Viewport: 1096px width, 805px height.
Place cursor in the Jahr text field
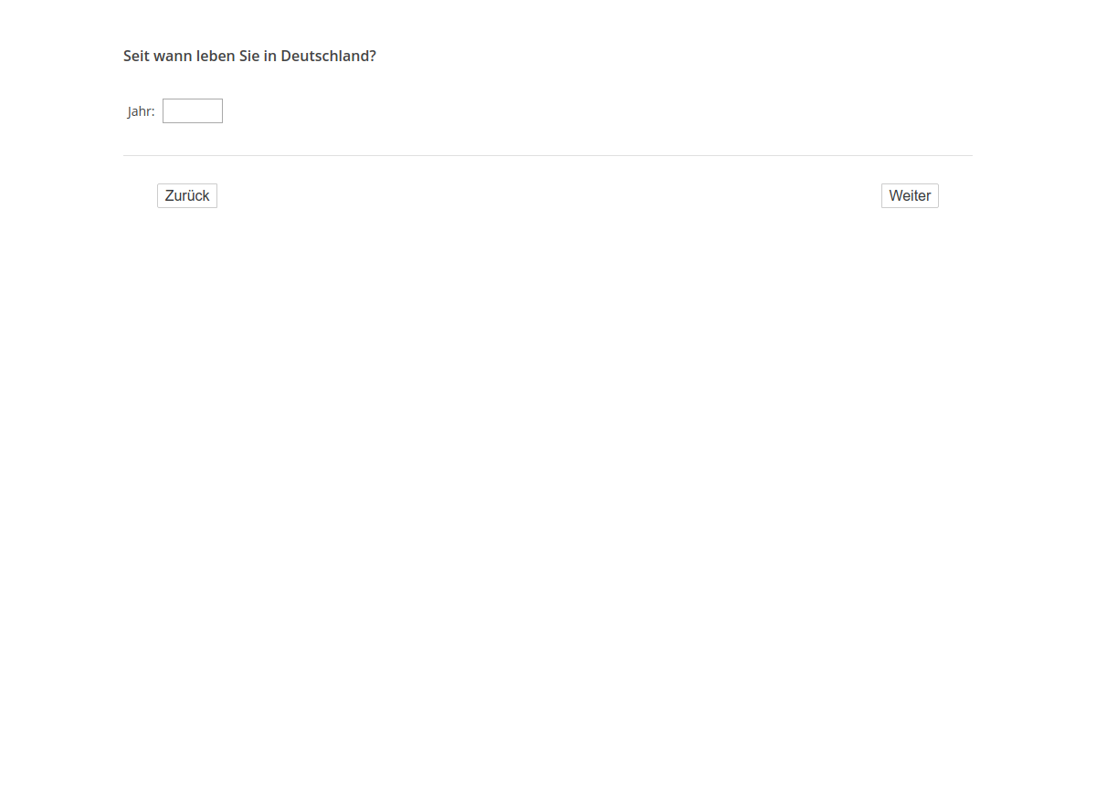coord(192,110)
